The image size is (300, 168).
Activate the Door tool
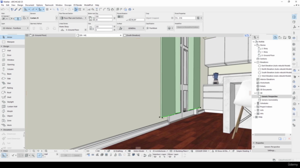point(12,55)
